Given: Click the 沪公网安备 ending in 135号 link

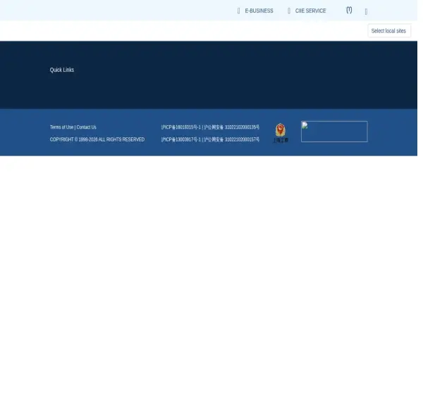Looking at the screenshot, I should tap(231, 127).
